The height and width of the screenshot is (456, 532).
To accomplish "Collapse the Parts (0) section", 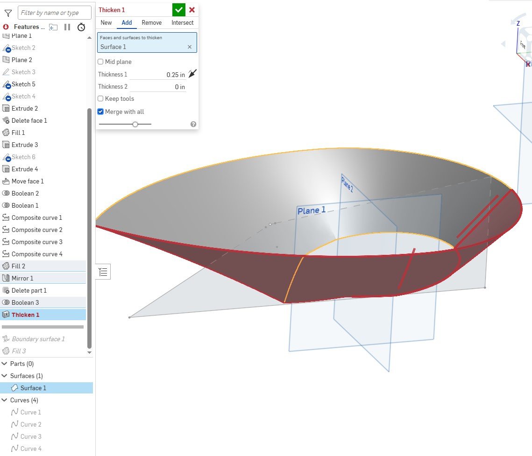I will [4, 364].
